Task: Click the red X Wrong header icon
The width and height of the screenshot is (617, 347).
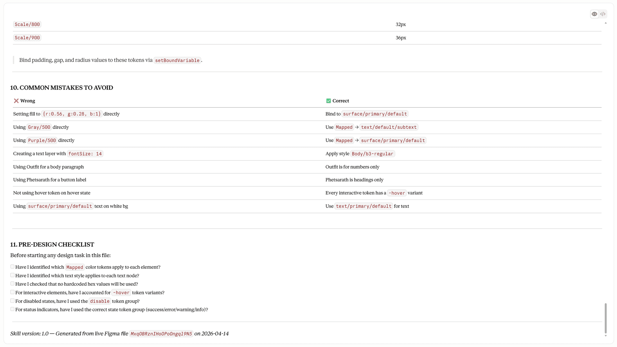Action: point(16,101)
